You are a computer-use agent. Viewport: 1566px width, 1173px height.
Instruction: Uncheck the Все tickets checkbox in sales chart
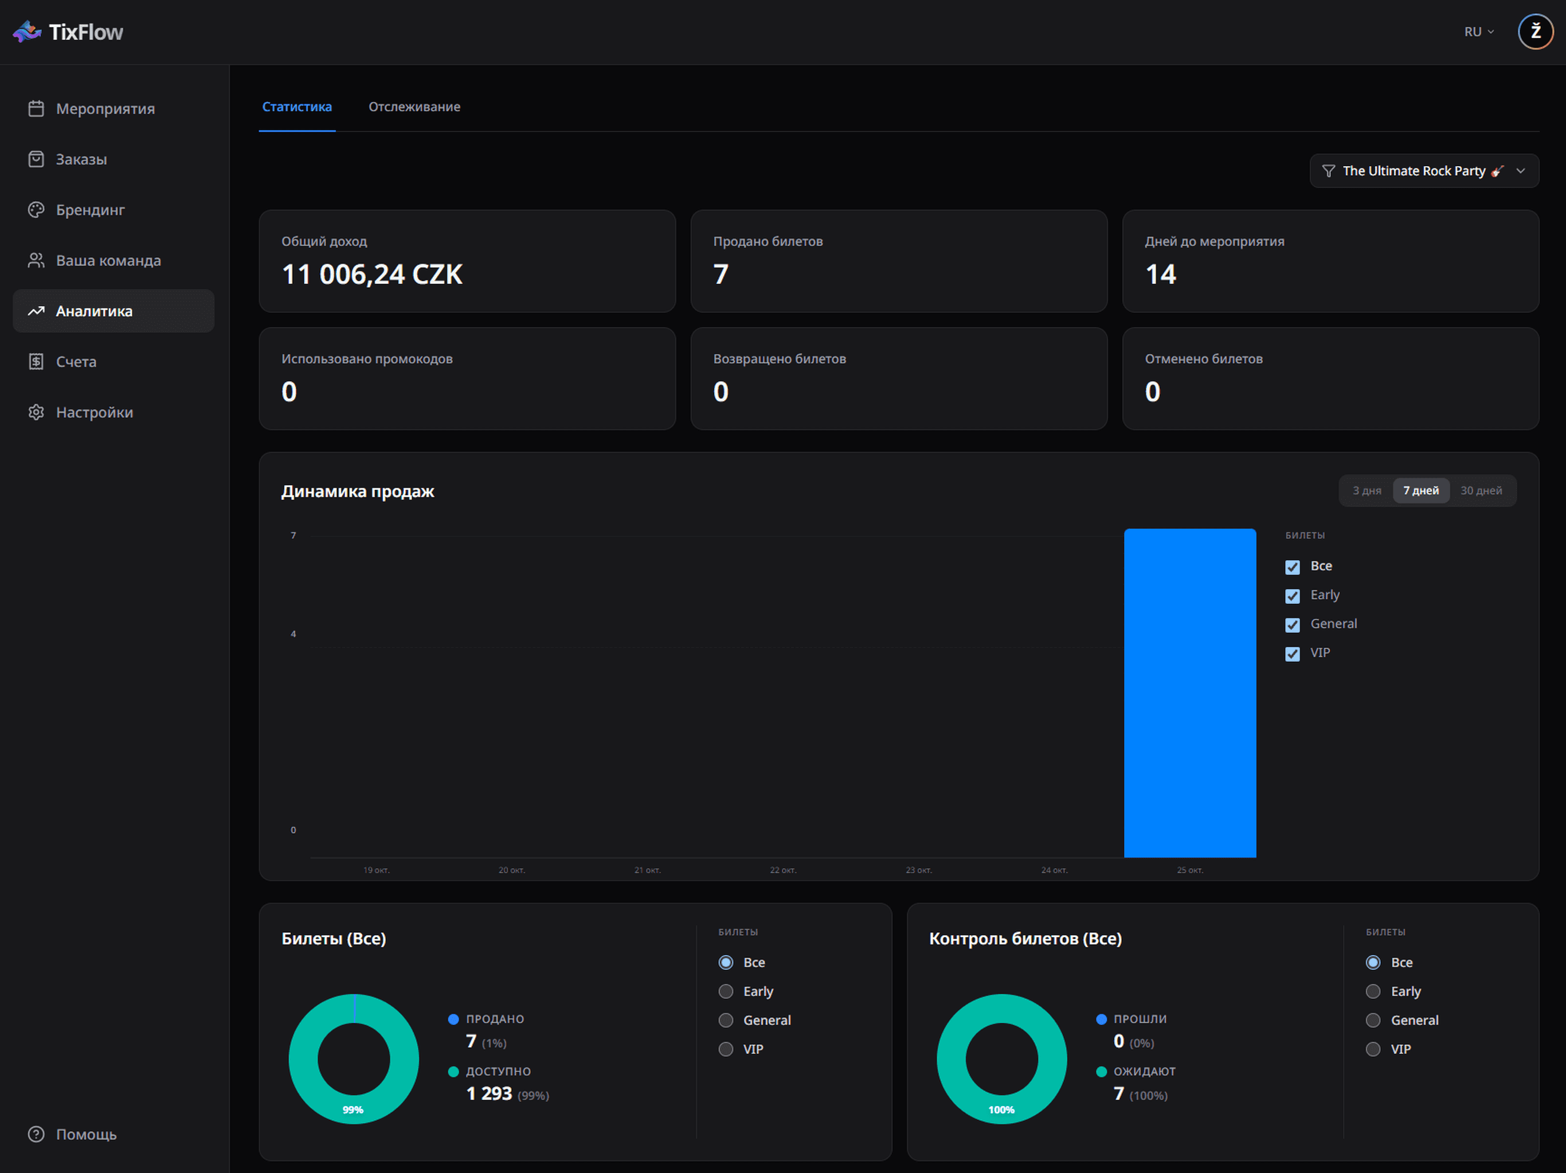tap(1292, 566)
